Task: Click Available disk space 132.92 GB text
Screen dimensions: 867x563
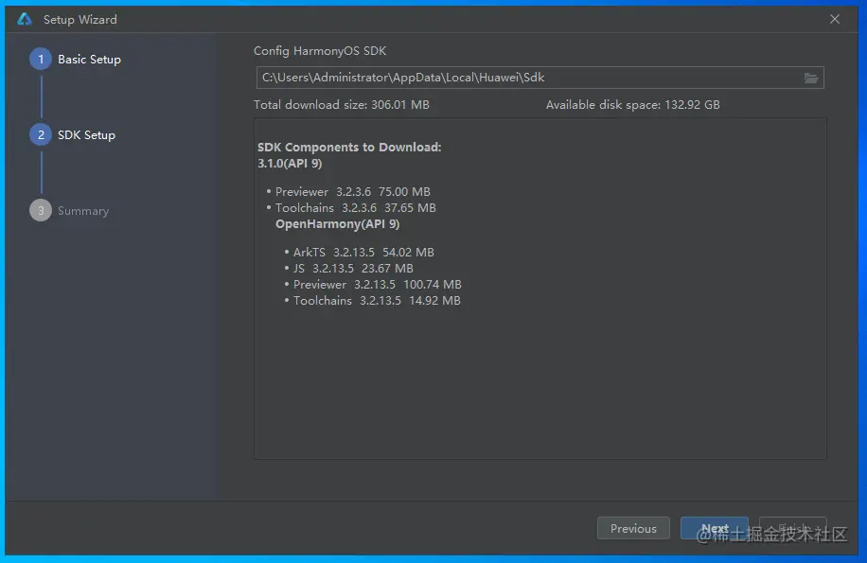Action: coord(632,104)
